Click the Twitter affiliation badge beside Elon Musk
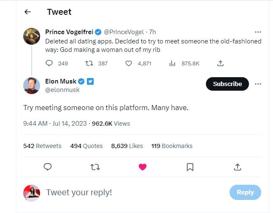Viewport: 273px width, 213px height. click(x=90, y=81)
